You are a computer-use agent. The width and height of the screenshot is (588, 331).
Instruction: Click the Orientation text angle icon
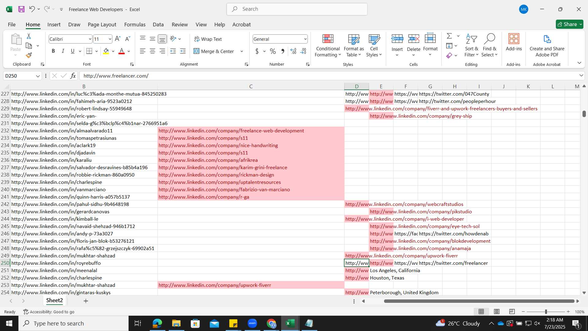point(173,39)
